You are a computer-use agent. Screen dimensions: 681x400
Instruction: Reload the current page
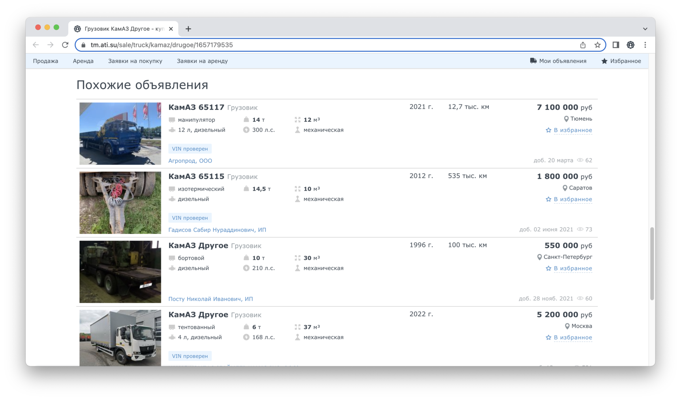(65, 45)
